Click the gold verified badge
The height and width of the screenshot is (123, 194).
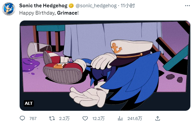pyautogui.click(x=71, y=6)
